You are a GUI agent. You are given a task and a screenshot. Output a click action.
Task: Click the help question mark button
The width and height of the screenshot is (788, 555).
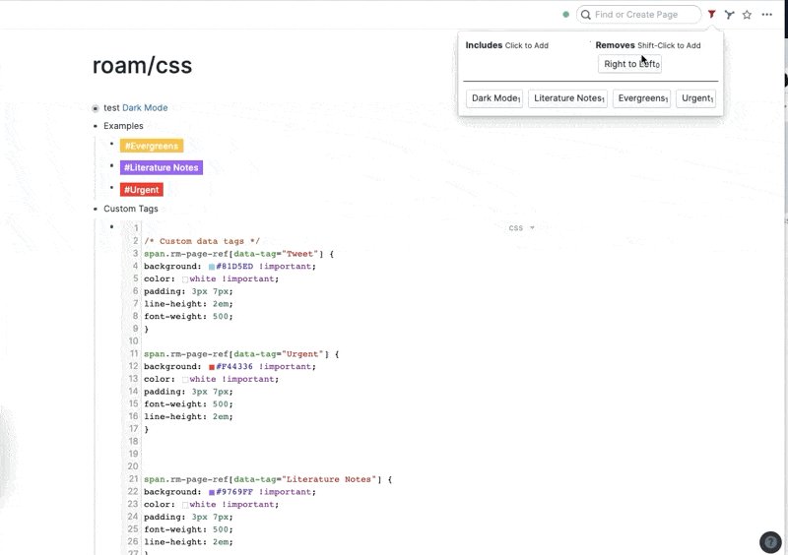click(770, 542)
